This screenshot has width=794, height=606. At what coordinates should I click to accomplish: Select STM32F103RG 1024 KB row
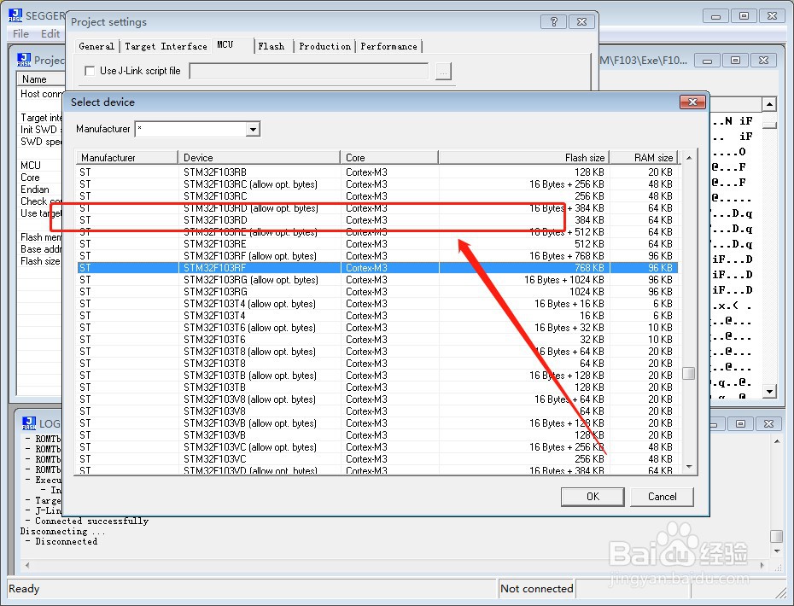(x=377, y=292)
